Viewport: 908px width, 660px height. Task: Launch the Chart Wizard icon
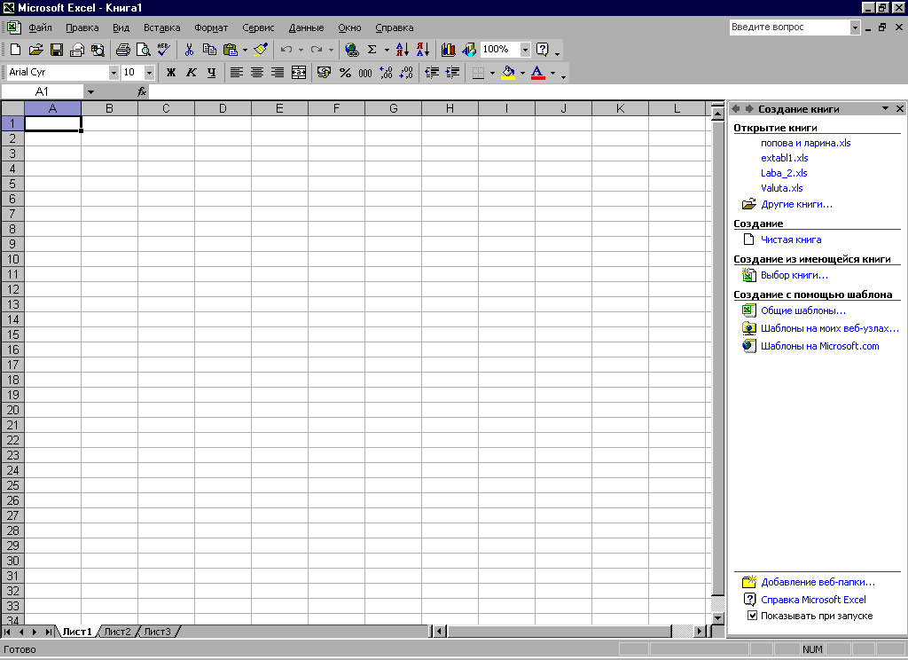coord(448,50)
